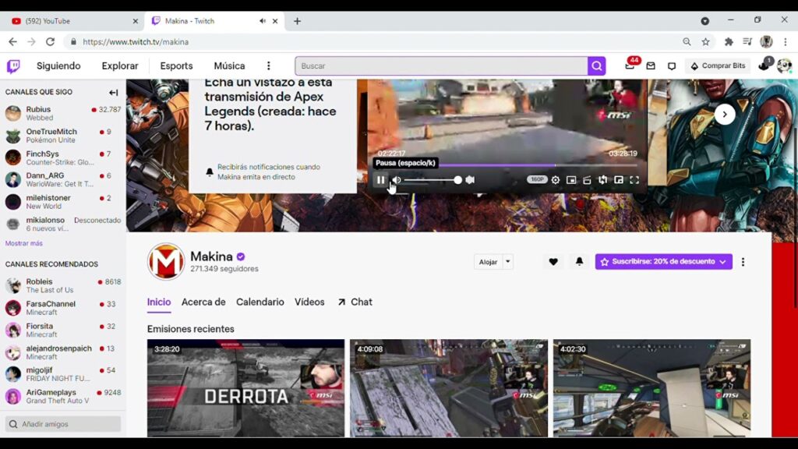Open the 4:02:30 recent broadcast thumbnail
798x449 pixels.
[x=652, y=388]
